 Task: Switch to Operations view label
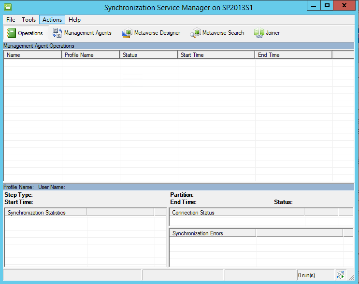30,33
